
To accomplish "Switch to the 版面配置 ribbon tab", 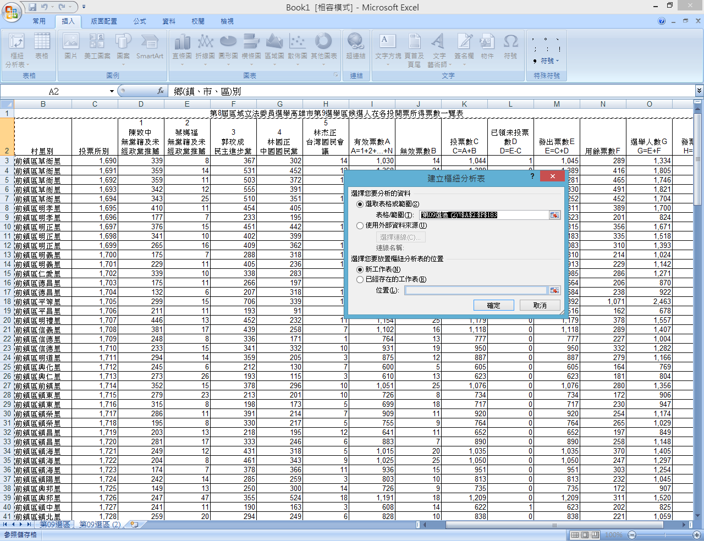I will coord(104,21).
